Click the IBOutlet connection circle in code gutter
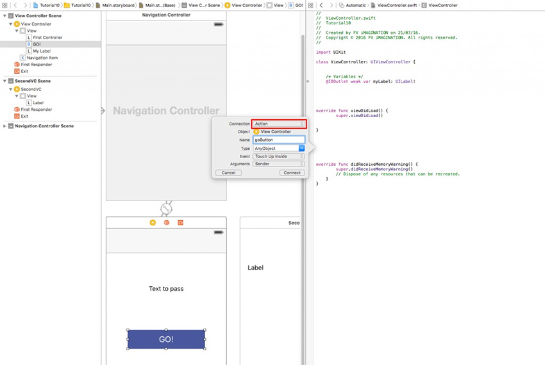The width and height of the screenshot is (545, 365). tap(308, 81)
